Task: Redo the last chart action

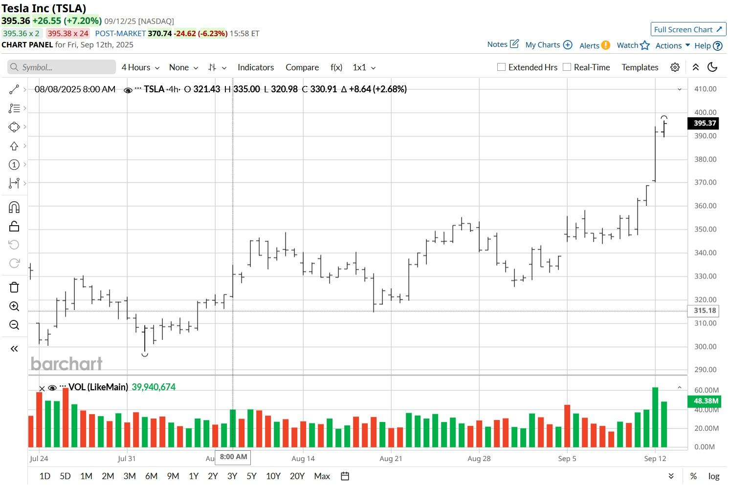Action: [x=14, y=263]
